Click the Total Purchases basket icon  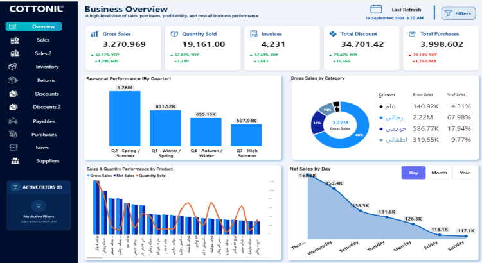(x=412, y=34)
